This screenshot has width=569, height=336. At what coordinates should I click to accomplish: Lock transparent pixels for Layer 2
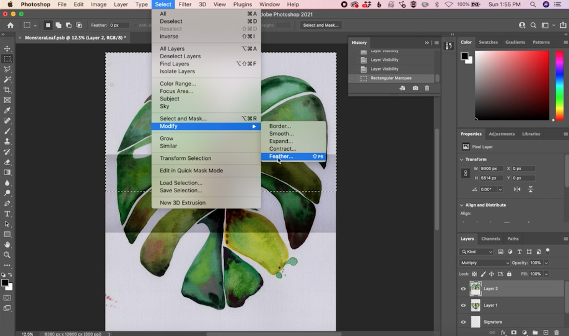474,274
